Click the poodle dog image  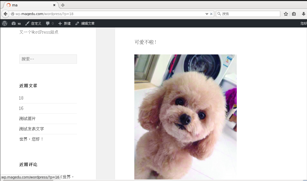[186, 117]
